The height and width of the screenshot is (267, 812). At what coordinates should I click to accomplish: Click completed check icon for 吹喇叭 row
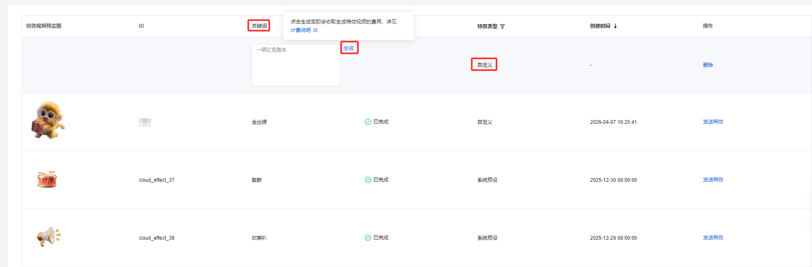pos(368,238)
